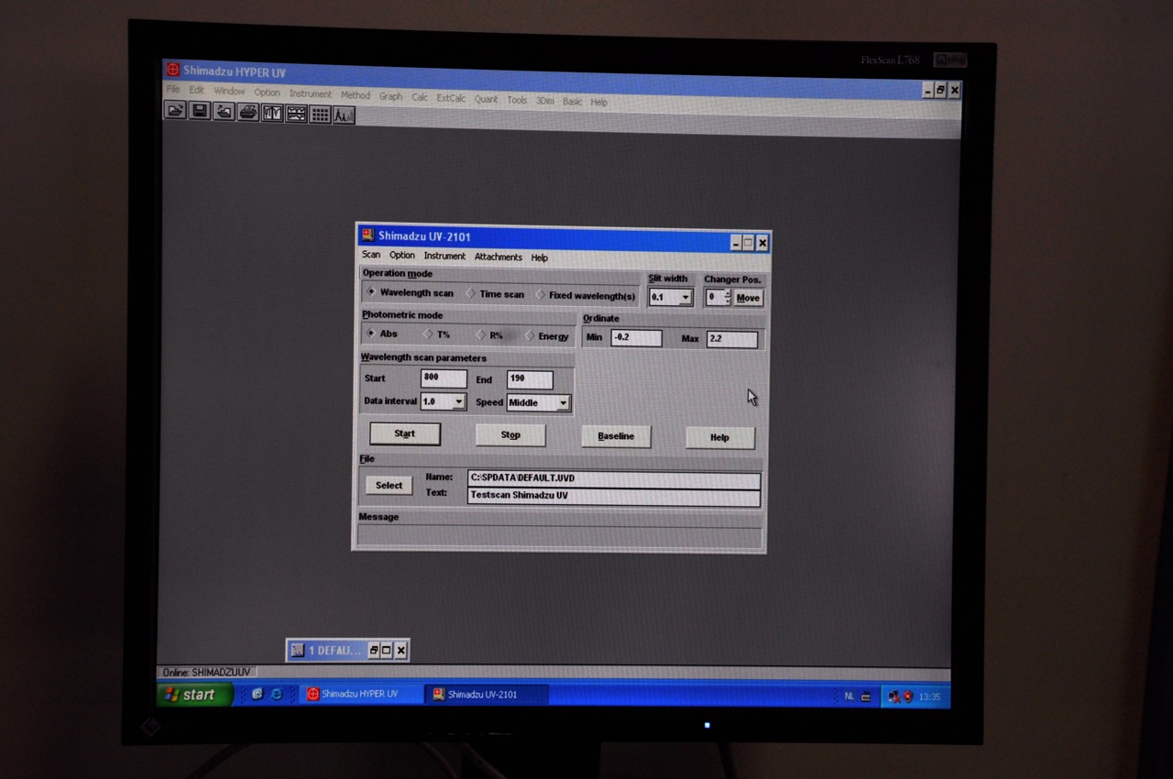Click the Open file toolbar icon
Screen dimensions: 1173x779
175,110
